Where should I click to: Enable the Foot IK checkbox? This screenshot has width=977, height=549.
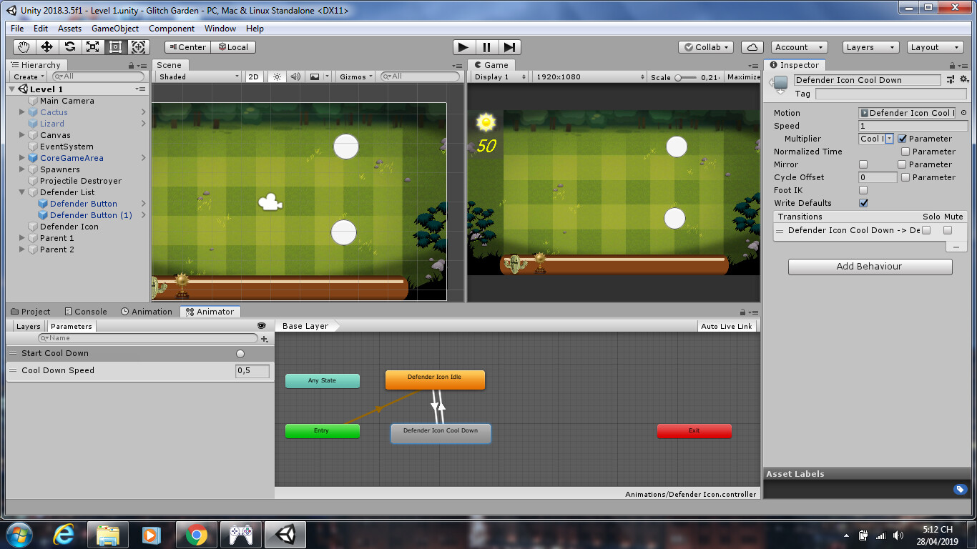pyautogui.click(x=864, y=190)
